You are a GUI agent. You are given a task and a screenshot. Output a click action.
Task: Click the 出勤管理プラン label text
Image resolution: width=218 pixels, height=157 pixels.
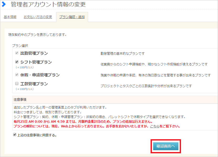pyautogui.click(x=34, y=53)
